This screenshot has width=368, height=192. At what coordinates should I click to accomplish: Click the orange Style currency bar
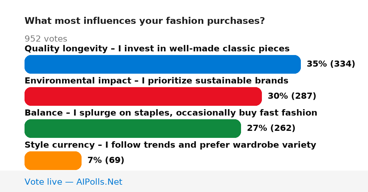pos(53,161)
